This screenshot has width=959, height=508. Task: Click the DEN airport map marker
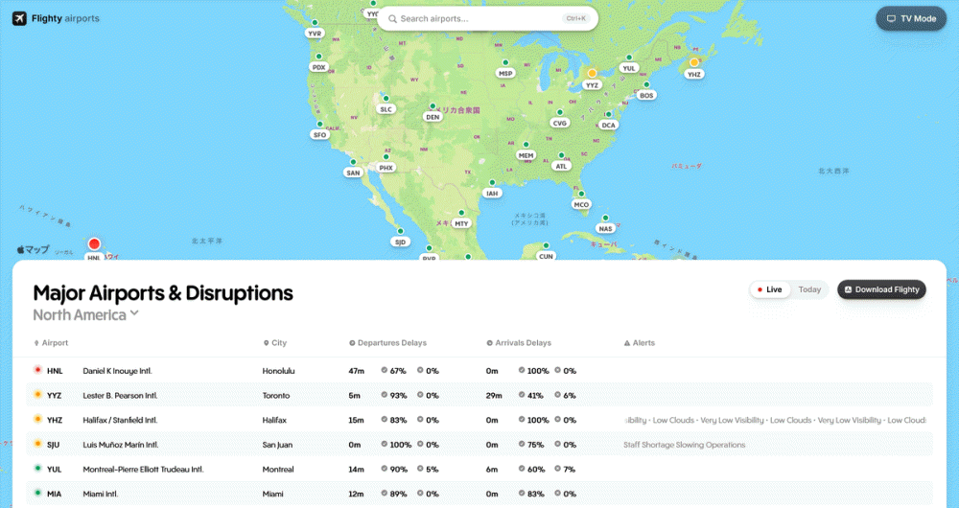pos(433,107)
